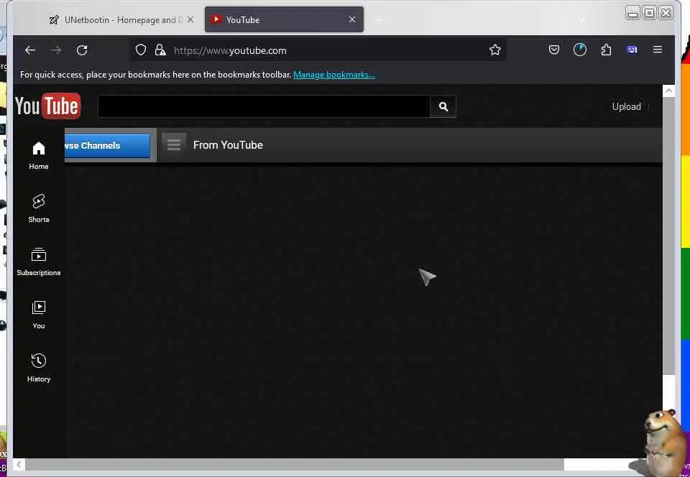Open History in YouTube sidebar
Viewport: 690px width, 477px height.
[x=39, y=368]
